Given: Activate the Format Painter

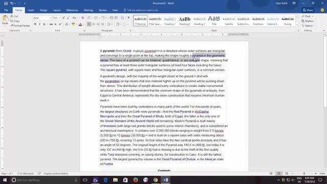Looking at the screenshot, I should [x=20, y=26].
